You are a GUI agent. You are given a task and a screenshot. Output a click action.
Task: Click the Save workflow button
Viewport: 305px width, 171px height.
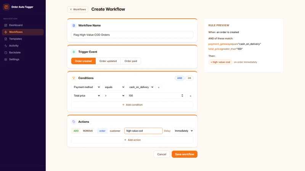point(185,154)
